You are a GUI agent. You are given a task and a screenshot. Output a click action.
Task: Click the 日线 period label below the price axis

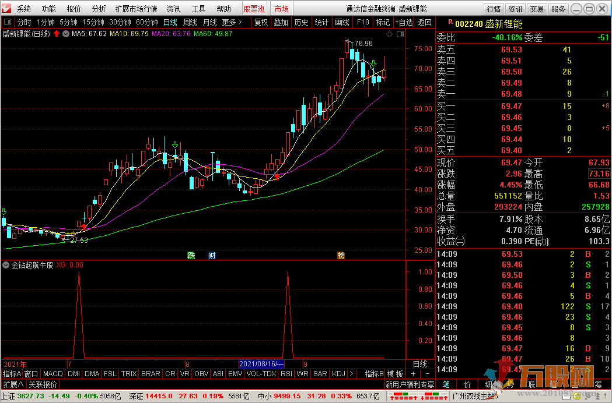coord(420,364)
